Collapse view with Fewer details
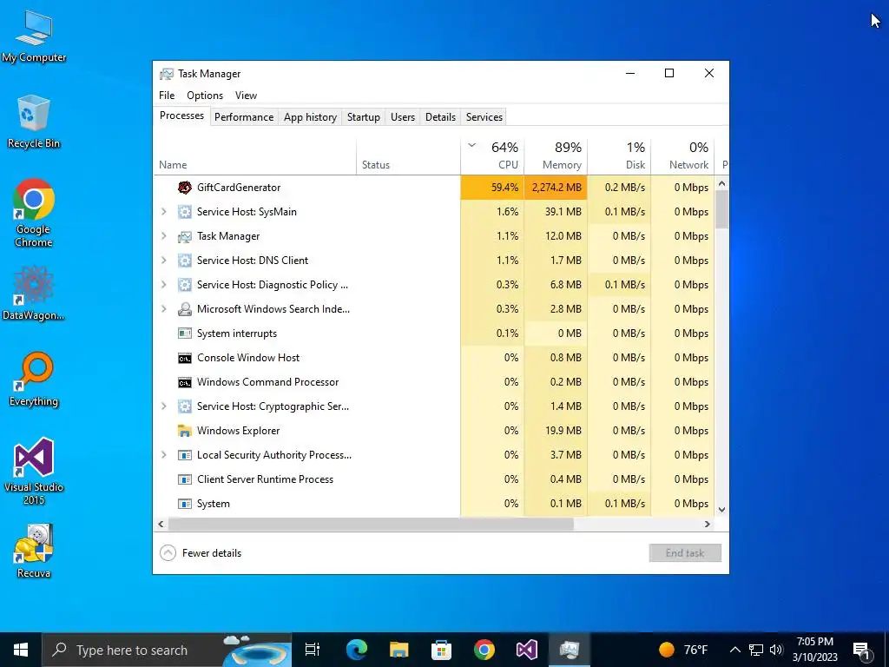 click(x=201, y=553)
